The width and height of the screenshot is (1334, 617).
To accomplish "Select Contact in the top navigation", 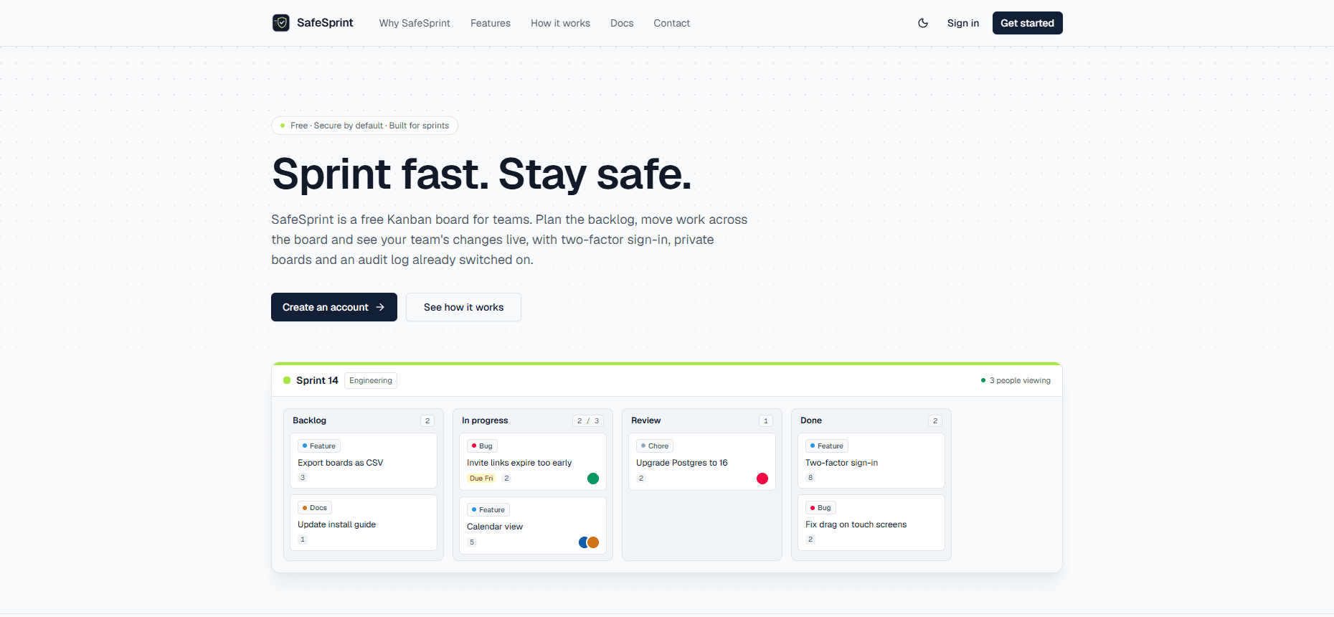I will pyautogui.click(x=671, y=23).
